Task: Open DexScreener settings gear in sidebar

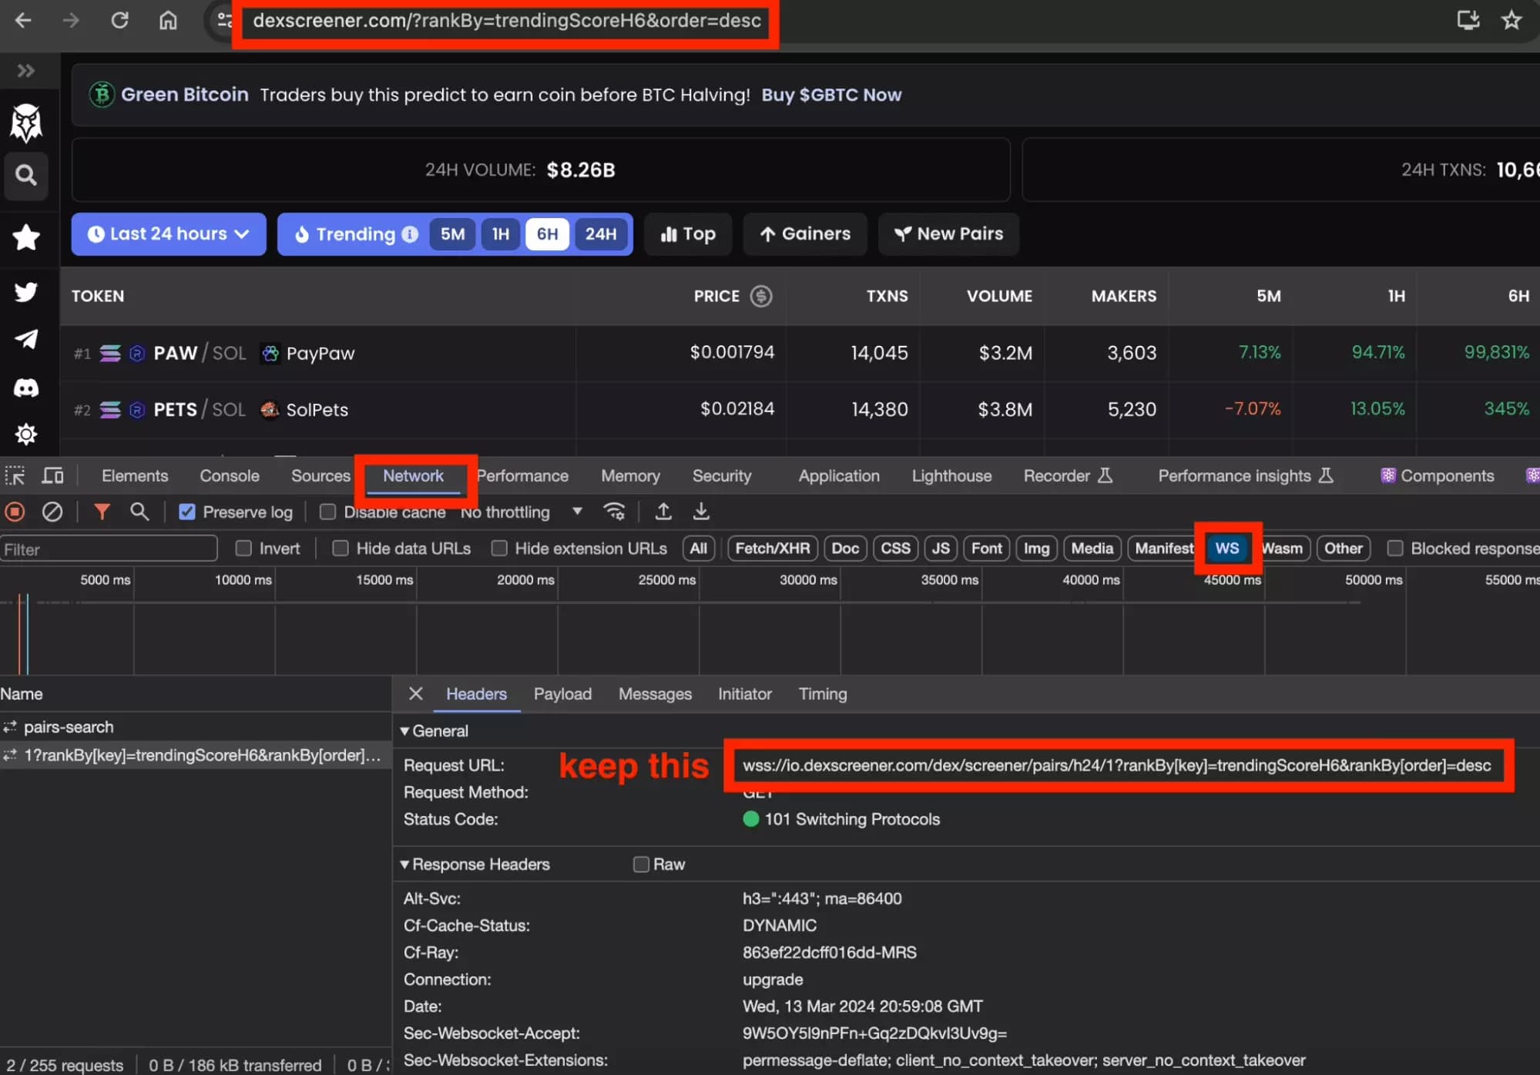Action: (x=25, y=434)
